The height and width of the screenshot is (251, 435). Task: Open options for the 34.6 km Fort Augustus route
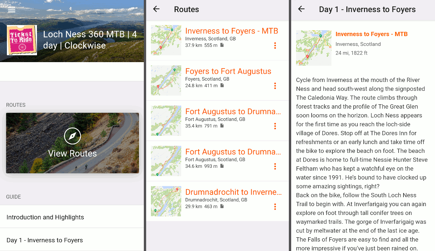point(275,166)
